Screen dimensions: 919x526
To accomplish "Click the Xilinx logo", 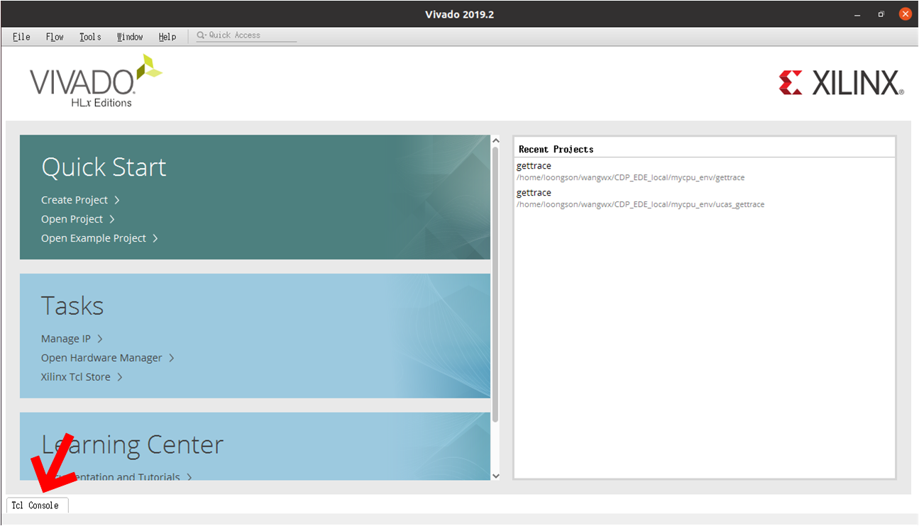I will coord(841,83).
